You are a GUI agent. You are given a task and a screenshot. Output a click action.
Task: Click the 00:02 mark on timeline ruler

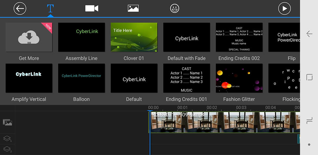click(x=212, y=108)
